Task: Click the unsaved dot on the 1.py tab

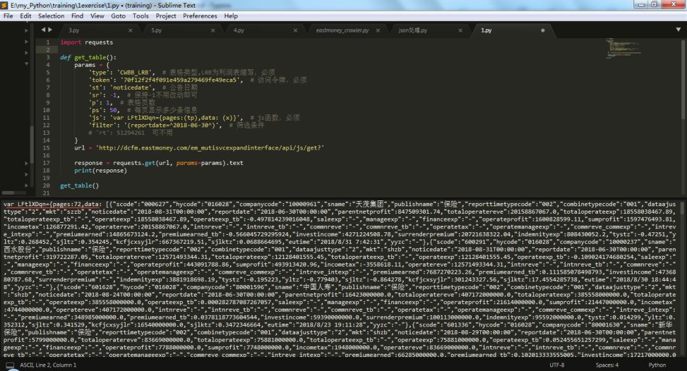Action: coord(543,30)
